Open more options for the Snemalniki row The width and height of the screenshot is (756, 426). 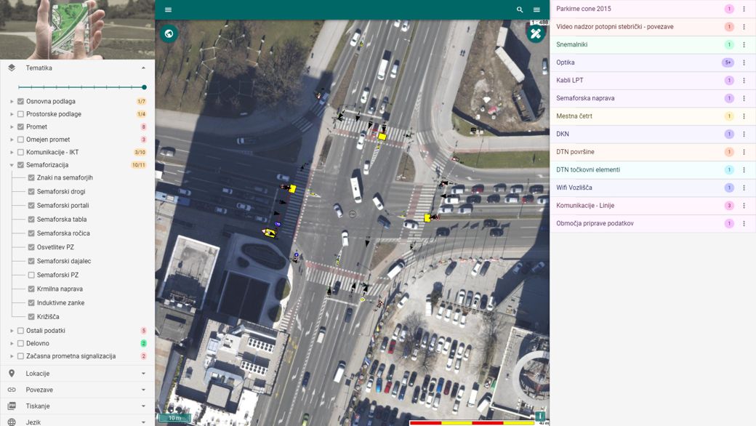click(744, 45)
